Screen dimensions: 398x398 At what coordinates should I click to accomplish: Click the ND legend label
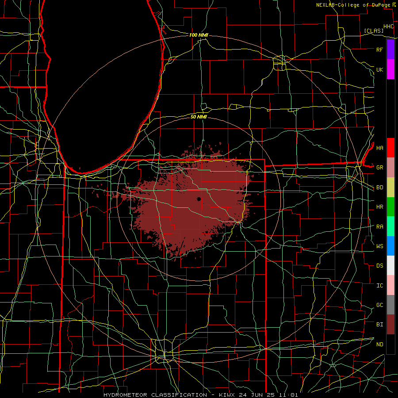pos(379,344)
